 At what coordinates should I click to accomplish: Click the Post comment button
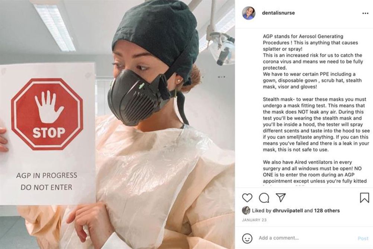(x=363, y=238)
